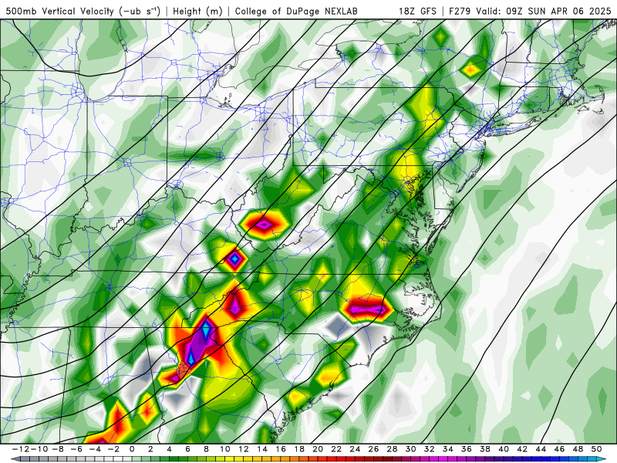Select the 'Height (m)' header label
617x463 pixels.
(197, 11)
